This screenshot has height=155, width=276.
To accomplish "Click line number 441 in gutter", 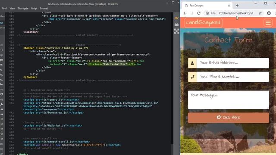I will (11, 103).
